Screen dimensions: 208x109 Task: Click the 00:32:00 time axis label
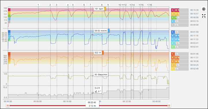[x=127, y=102]
